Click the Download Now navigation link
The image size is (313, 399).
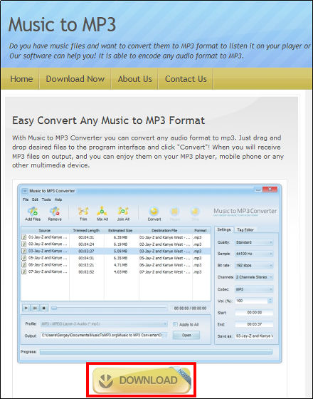point(75,79)
